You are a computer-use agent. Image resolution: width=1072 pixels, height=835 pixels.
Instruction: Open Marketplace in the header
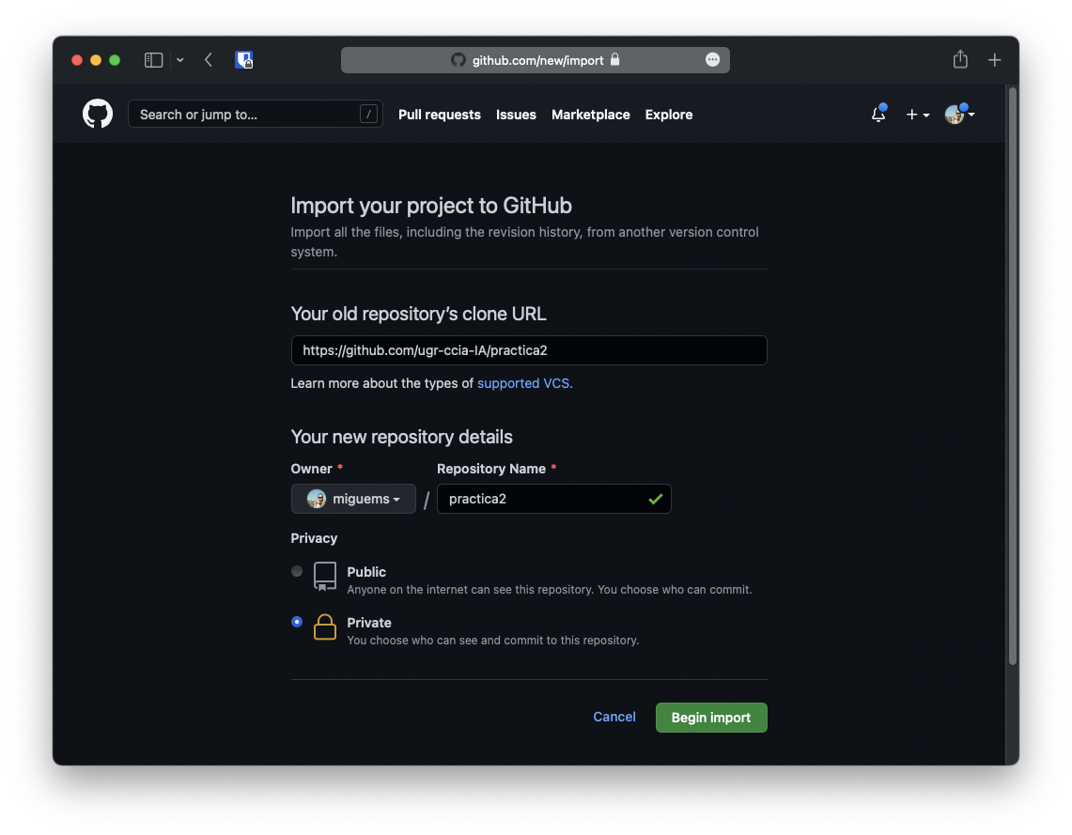(591, 115)
